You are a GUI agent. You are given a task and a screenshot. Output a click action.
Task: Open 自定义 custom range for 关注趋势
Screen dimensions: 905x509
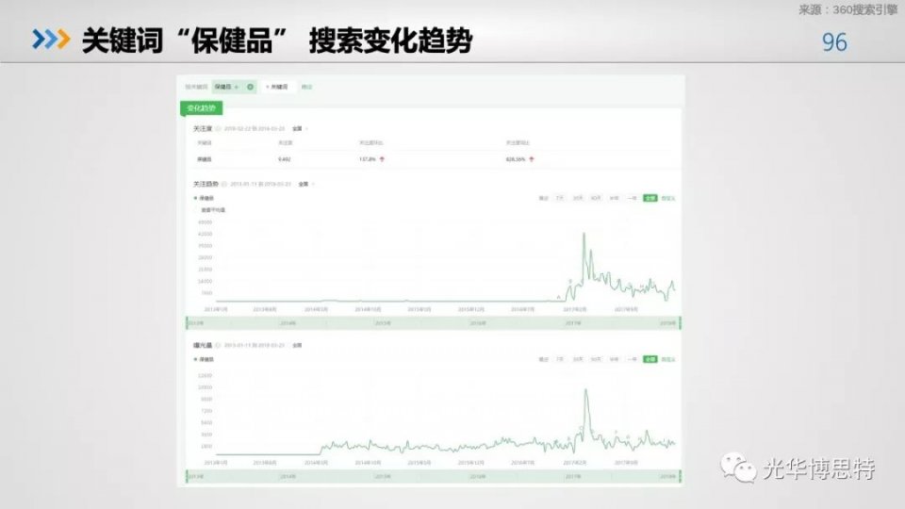668,198
